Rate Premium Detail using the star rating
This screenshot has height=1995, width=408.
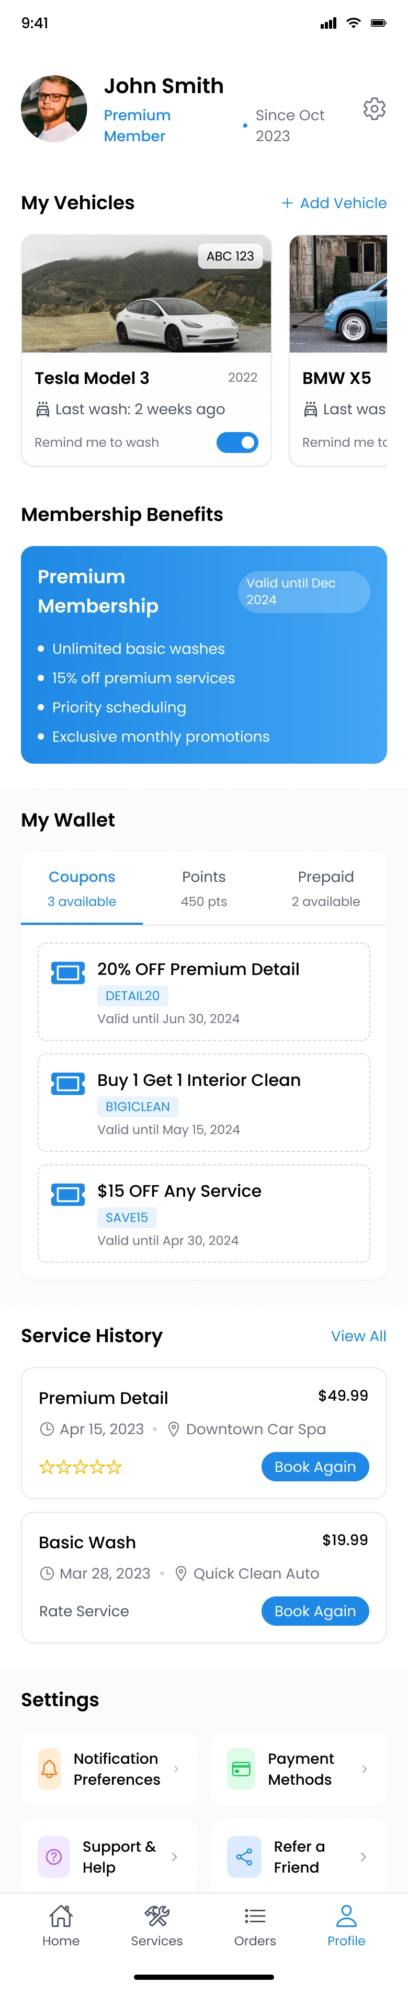(81, 1466)
